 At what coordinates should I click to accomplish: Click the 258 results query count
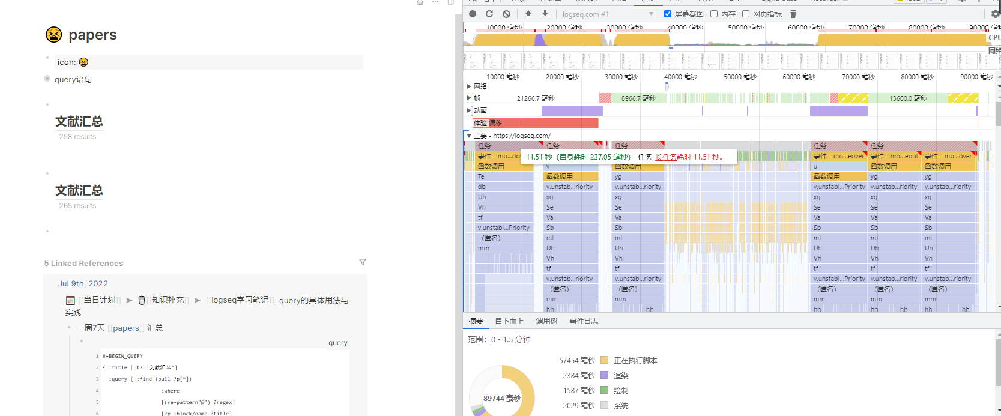pyautogui.click(x=77, y=137)
